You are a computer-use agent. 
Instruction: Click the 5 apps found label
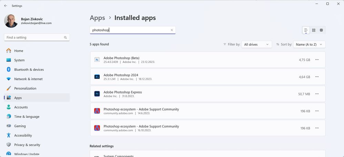point(99,44)
